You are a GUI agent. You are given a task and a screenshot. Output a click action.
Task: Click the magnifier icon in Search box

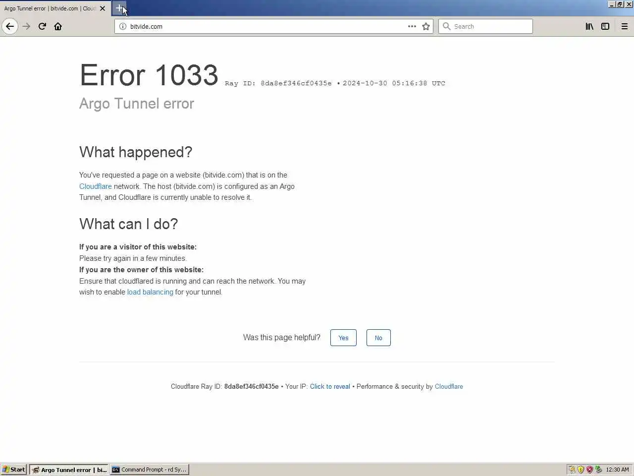[x=447, y=26]
